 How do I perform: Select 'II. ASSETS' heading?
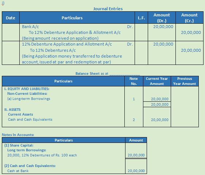[x=12, y=109]
